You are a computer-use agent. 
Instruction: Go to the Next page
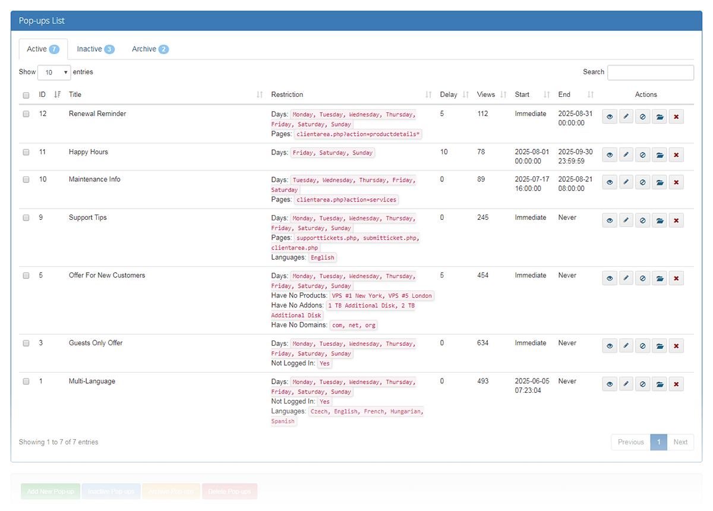pyautogui.click(x=680, y=442)
